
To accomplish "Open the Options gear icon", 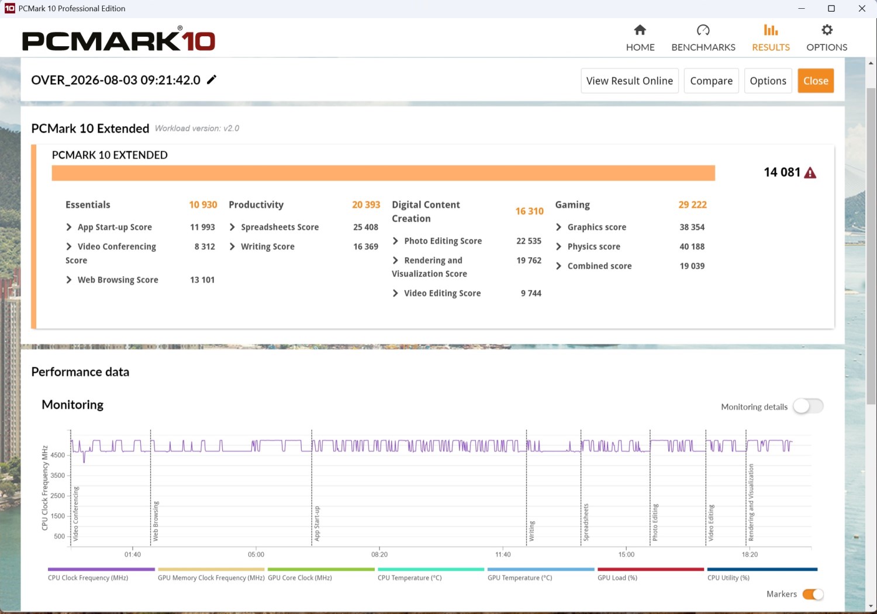I will tap(827, 30).
